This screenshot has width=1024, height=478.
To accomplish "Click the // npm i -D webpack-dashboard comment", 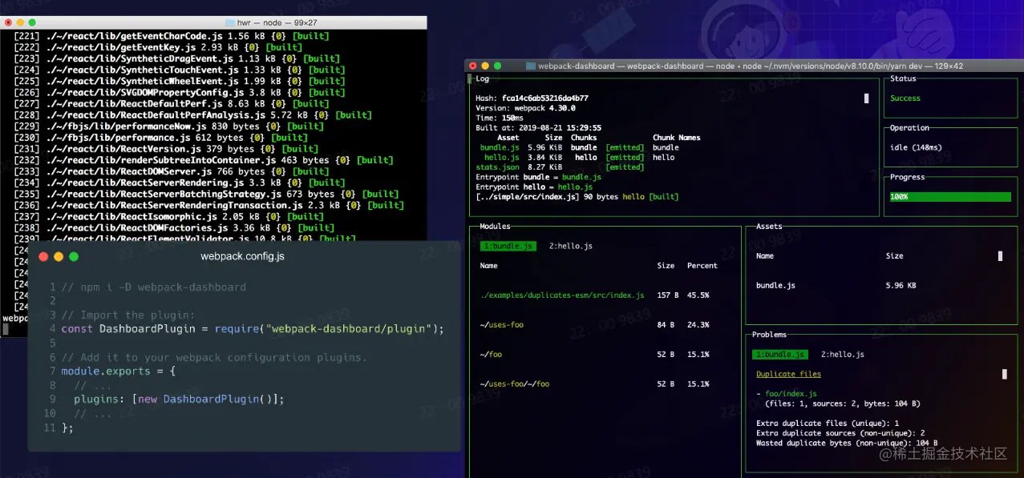I will click(153, 287).
